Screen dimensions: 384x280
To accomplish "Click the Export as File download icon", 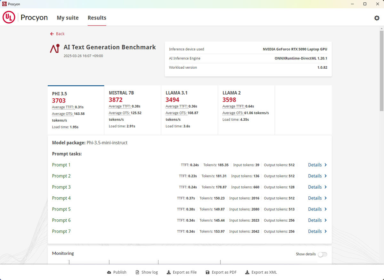I will pos(169,272).
